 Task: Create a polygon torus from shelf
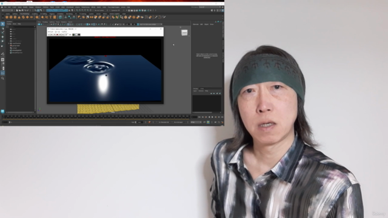click(23, 18)
